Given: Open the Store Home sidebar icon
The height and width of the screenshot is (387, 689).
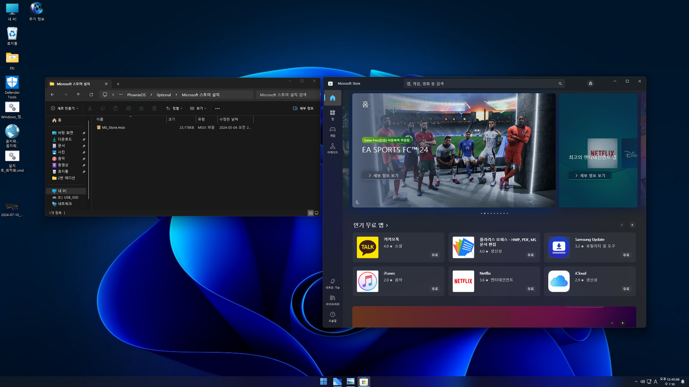Looking at the screenshot, I should coord(332,98).
